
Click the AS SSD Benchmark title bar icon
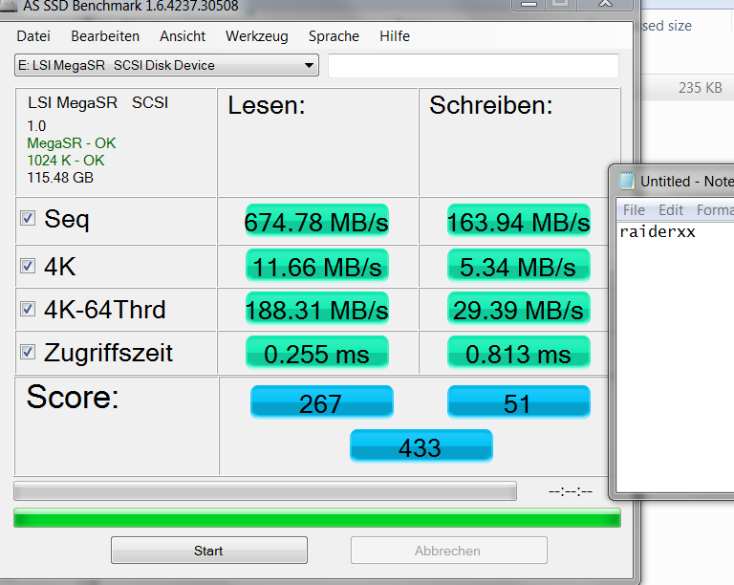click(8, 6)
